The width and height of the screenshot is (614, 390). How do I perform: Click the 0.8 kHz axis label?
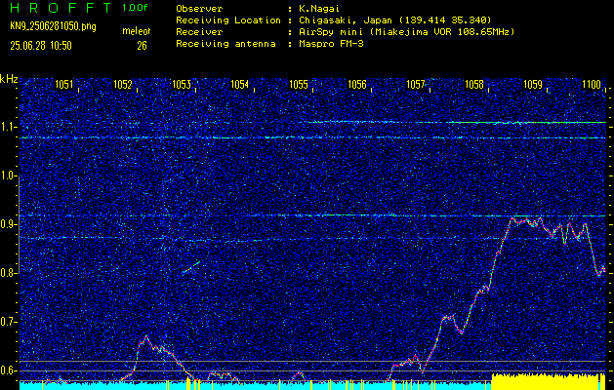8,273
